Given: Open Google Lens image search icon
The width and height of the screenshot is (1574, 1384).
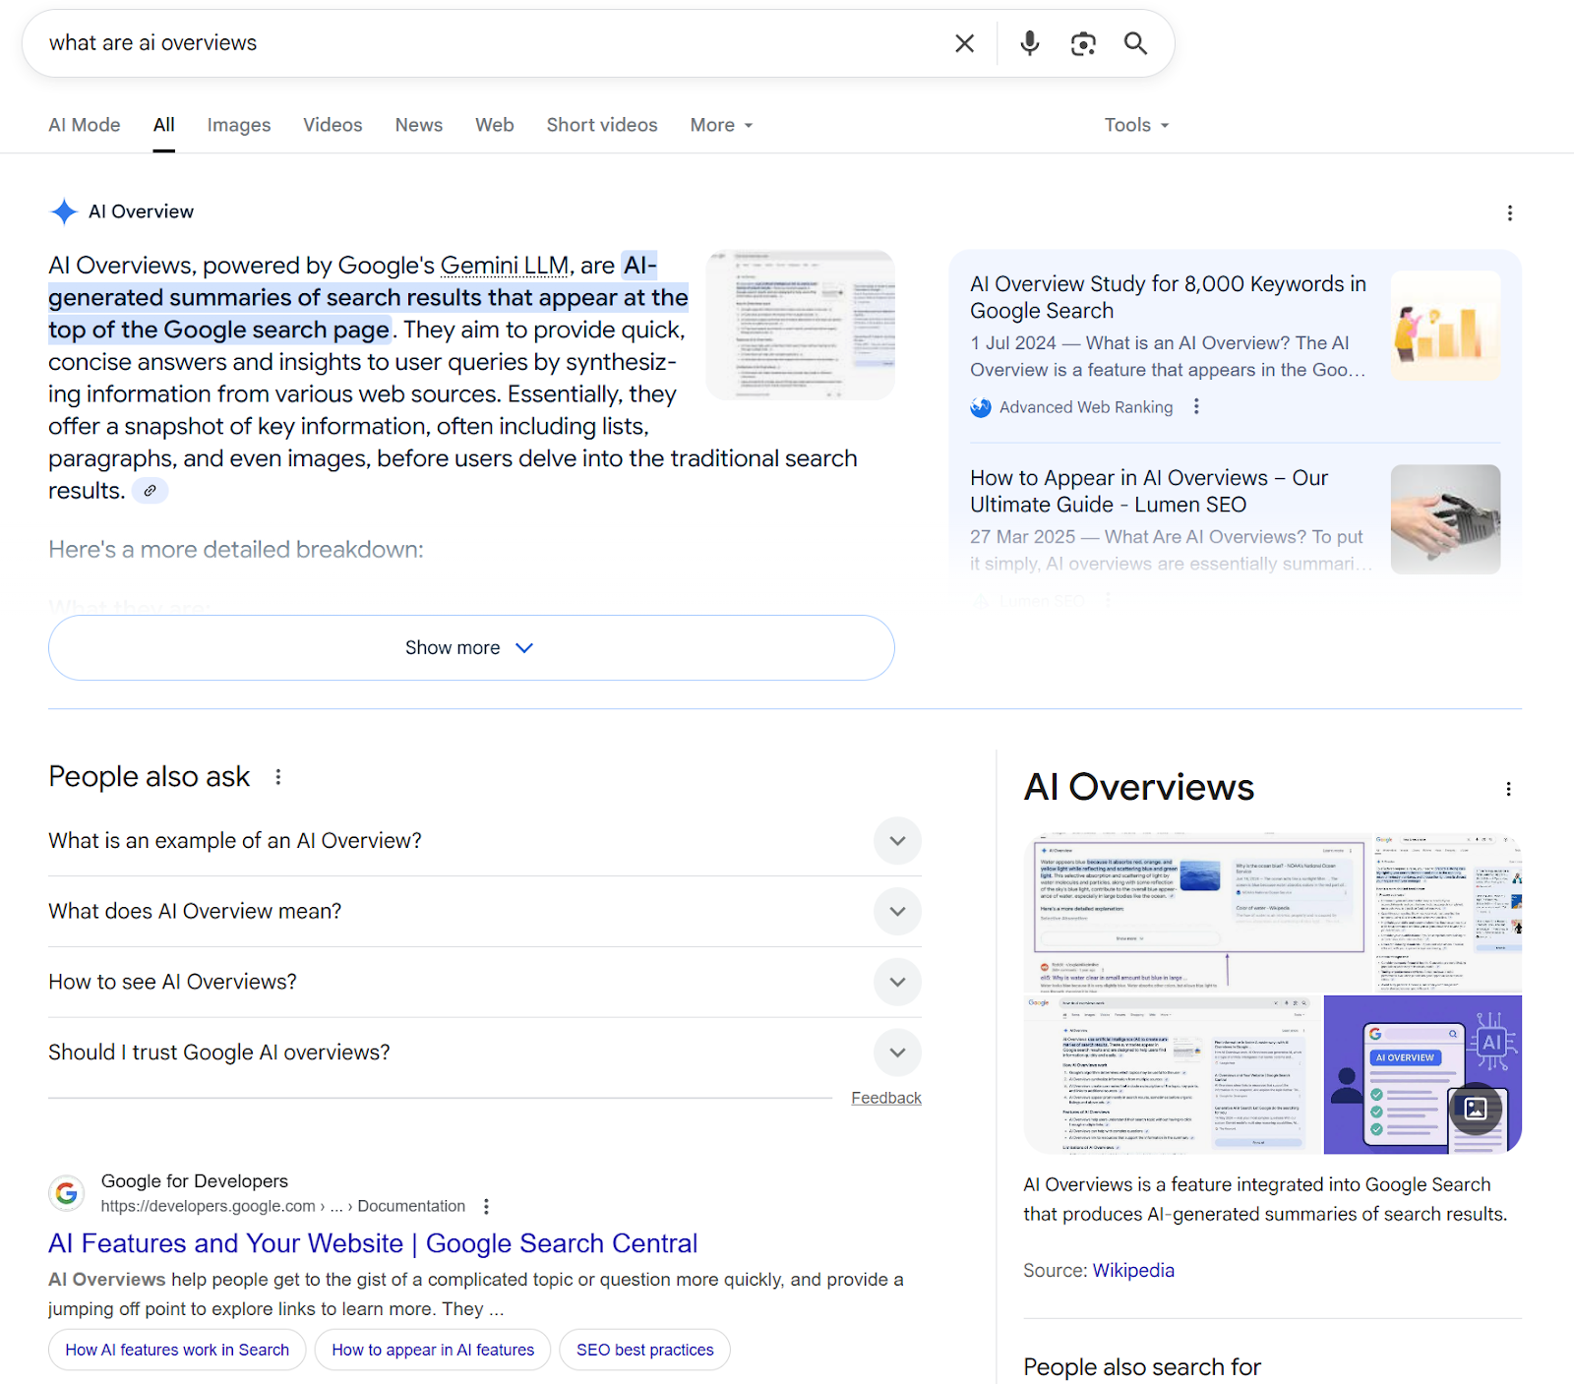Looking at the screenshot, I should pos(1083,43).
